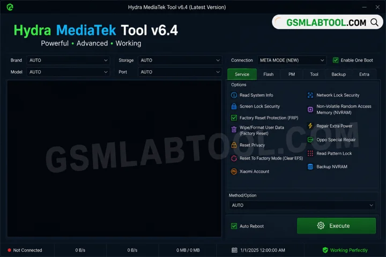Click the Xiaomi Account Mi icon
The image size is (386, 257).
click(x=234, y=171)
